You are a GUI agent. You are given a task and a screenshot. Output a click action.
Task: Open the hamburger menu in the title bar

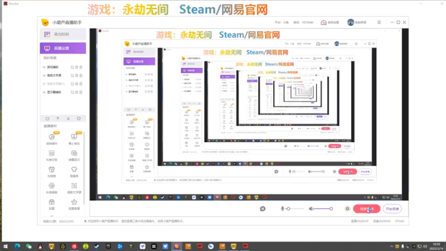coord(379,22)
